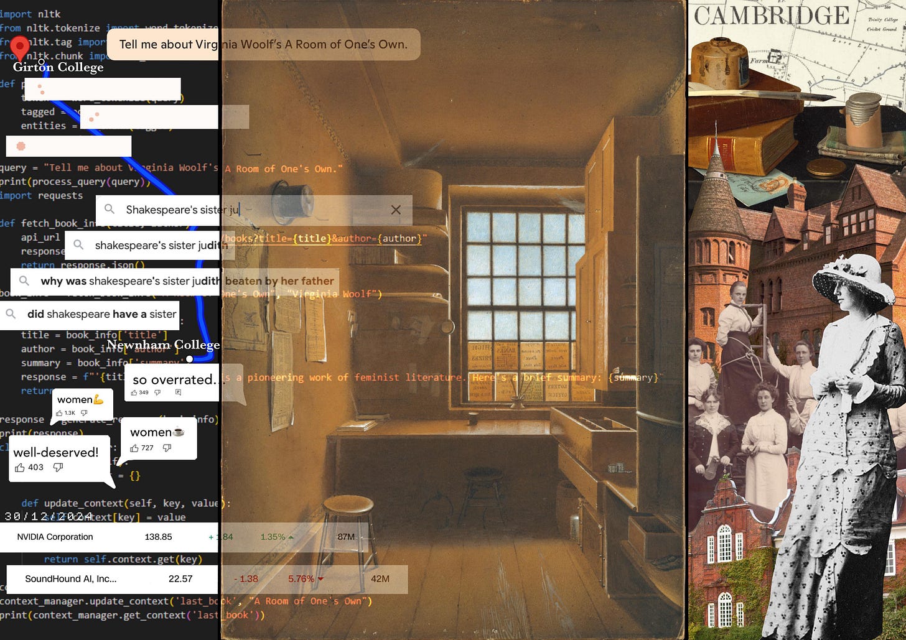Click the magnifier beside 'shakespeare's sister judith' suggestion

point(78,245)
